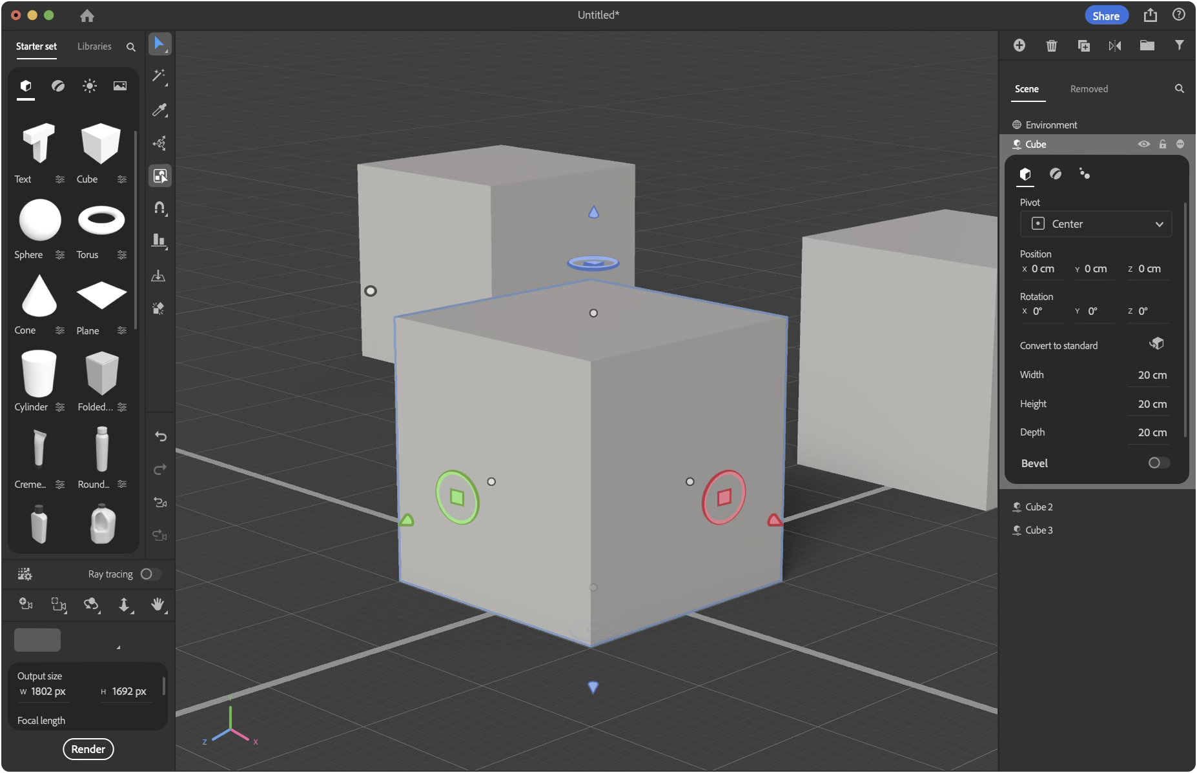Click the blue Share button
This screenshot has height=773, width=1197.
point(1105,15)
